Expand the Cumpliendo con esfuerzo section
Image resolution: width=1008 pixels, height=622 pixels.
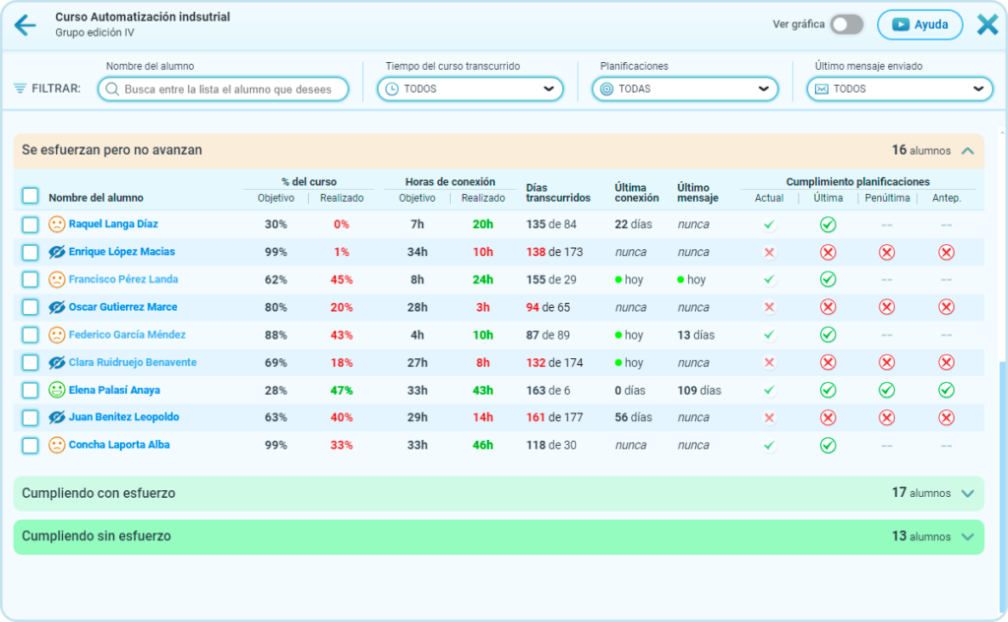967,493
